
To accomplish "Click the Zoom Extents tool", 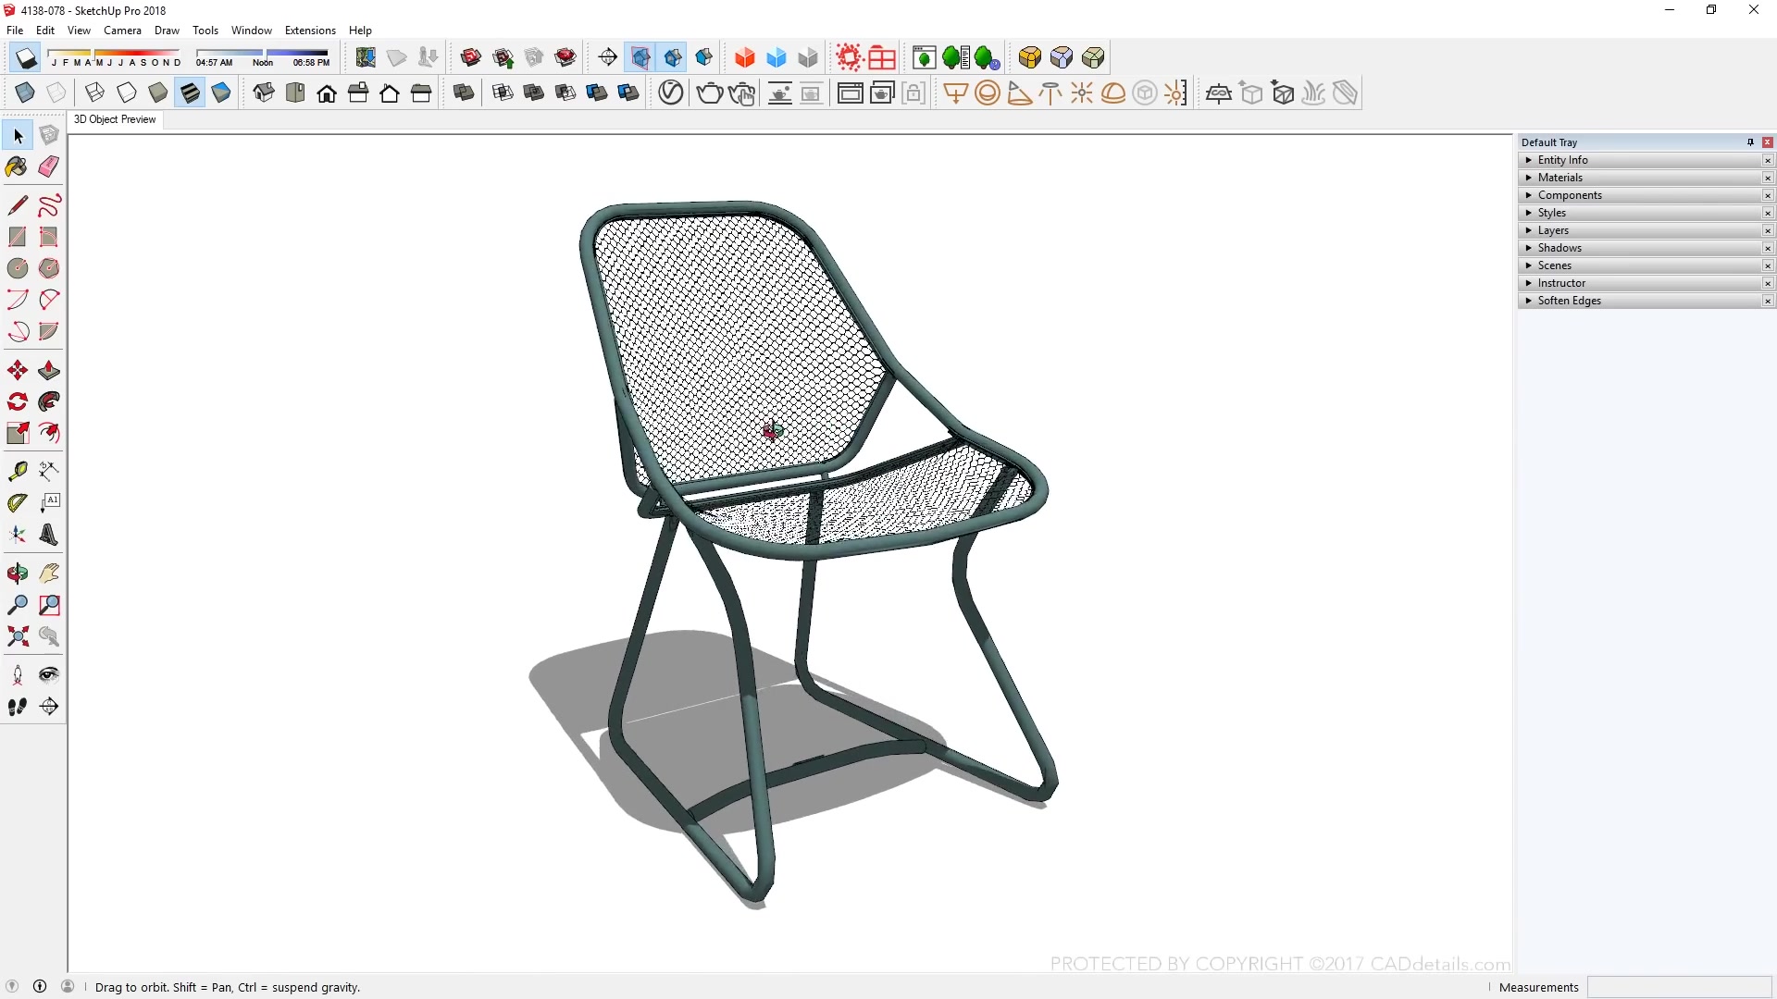I will (18, 636).
